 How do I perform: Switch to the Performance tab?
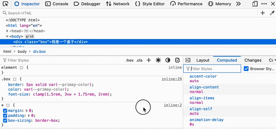point(186,4)
